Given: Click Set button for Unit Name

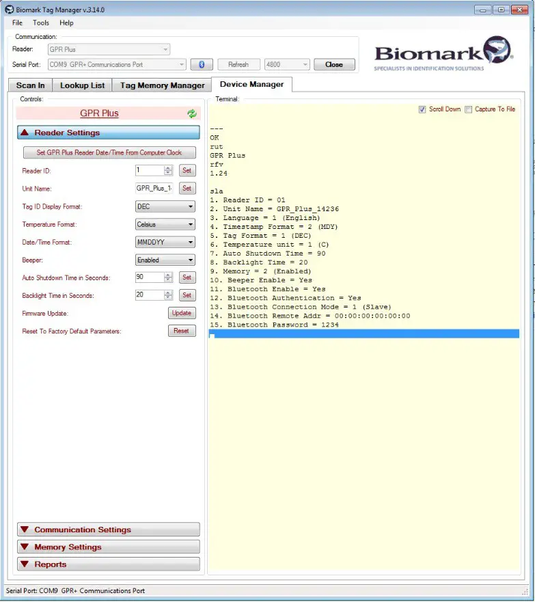Looking at the screenshot, I should coord(187,188).
